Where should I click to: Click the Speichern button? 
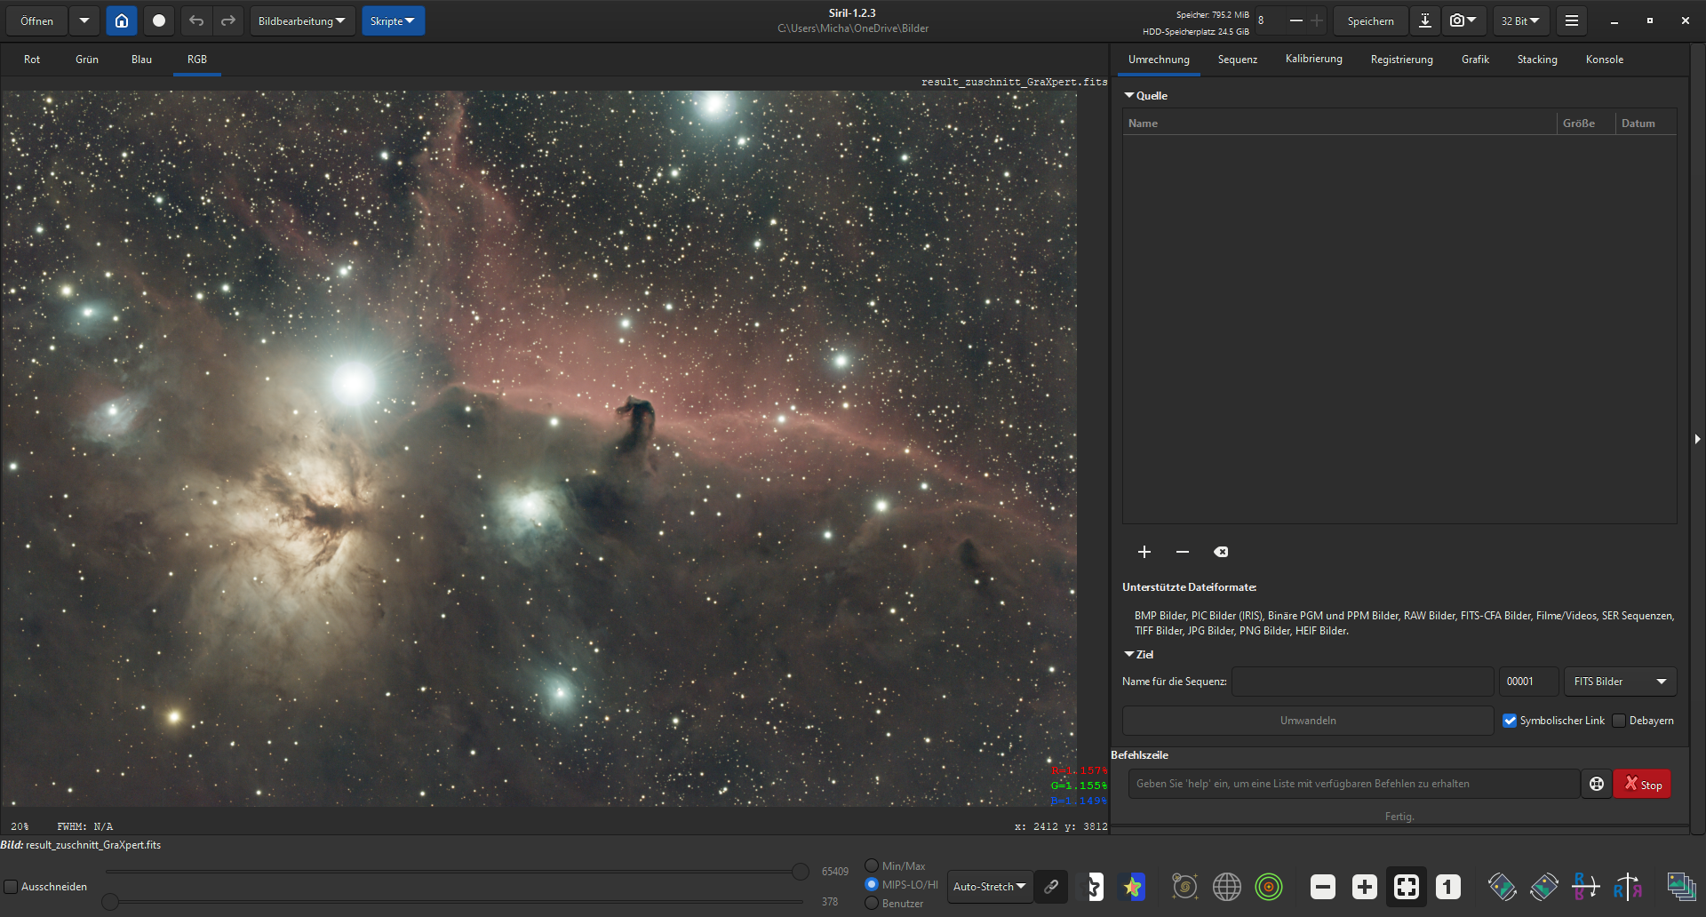pyautogui.click(x=1370, y=20)
